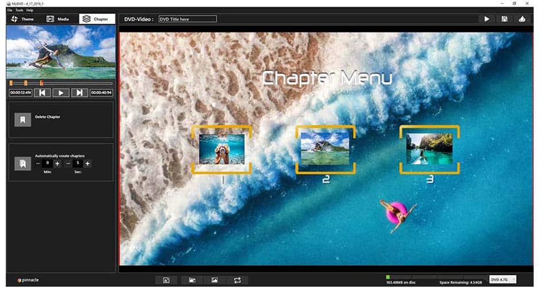Increase the minutes value
The height and width of the screenshot is (287, 540).
pos(57,164)
